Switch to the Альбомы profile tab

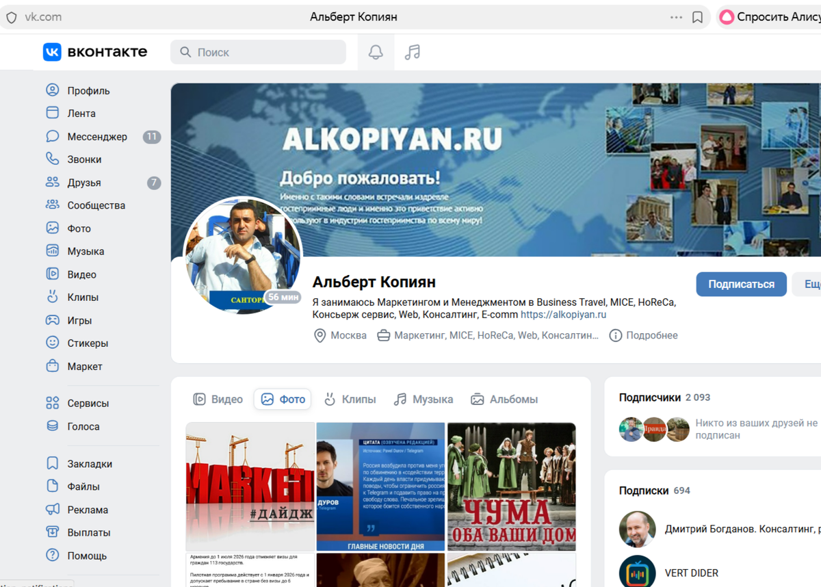[x=504, y=399]
